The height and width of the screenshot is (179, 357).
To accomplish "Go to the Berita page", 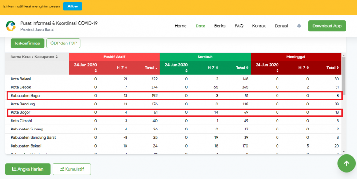I will tap(220, 26).
